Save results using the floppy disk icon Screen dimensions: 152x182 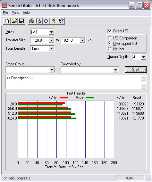pyautogui.click(x=21, y=21)
